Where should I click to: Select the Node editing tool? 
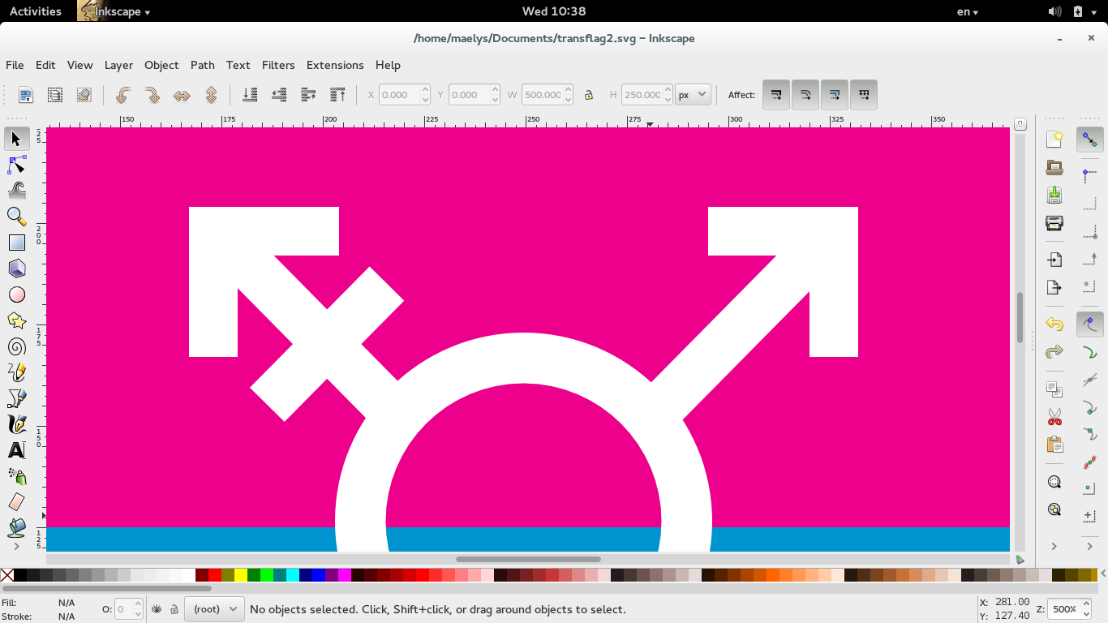tap(16, 165)
